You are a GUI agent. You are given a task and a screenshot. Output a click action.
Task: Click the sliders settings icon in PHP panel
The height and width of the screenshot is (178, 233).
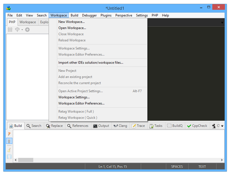(x=10, y=30)
